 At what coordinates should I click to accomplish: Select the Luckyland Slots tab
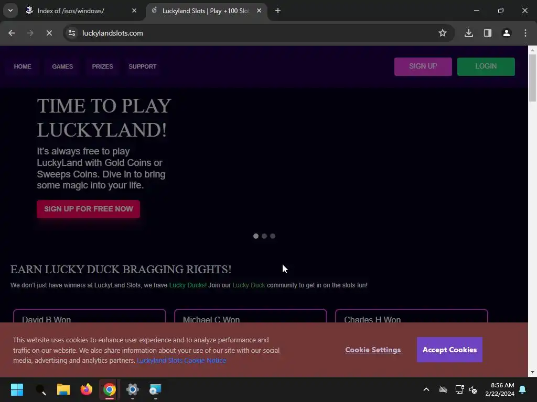pos(207,11)
